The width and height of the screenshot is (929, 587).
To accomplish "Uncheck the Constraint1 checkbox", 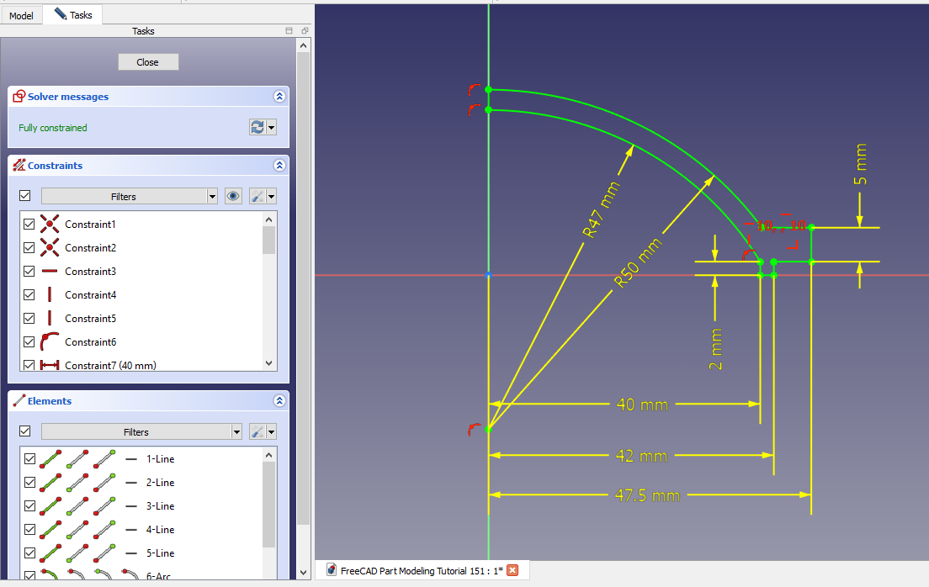I will pyautogui.click(x=29, y=225).
